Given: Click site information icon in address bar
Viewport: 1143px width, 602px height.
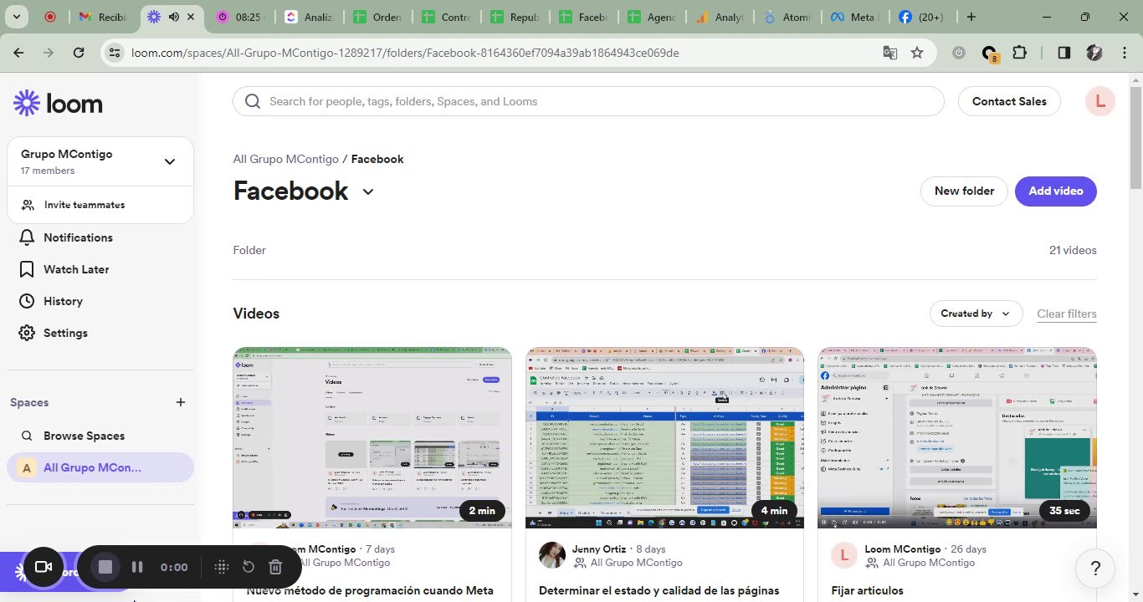Looking at the screenshot, I should coord(115,53).
